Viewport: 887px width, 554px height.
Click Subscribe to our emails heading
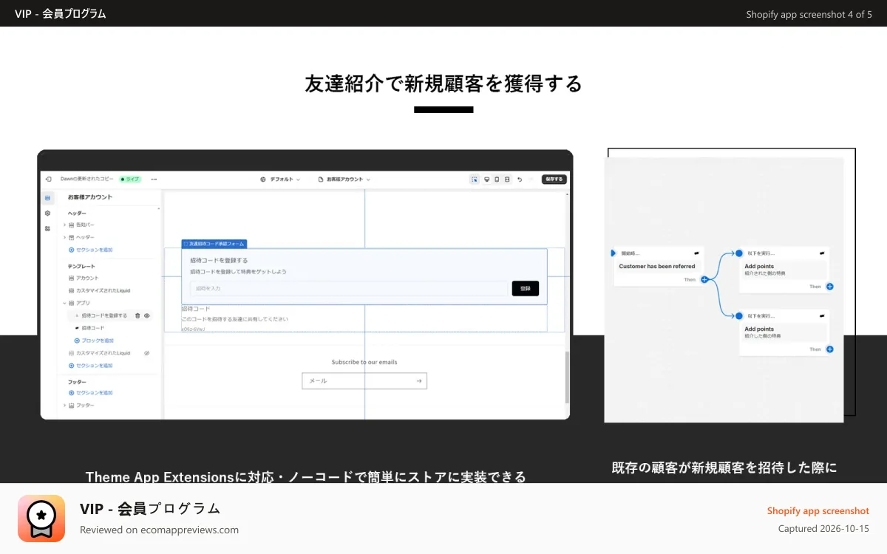tap(364, 362)
